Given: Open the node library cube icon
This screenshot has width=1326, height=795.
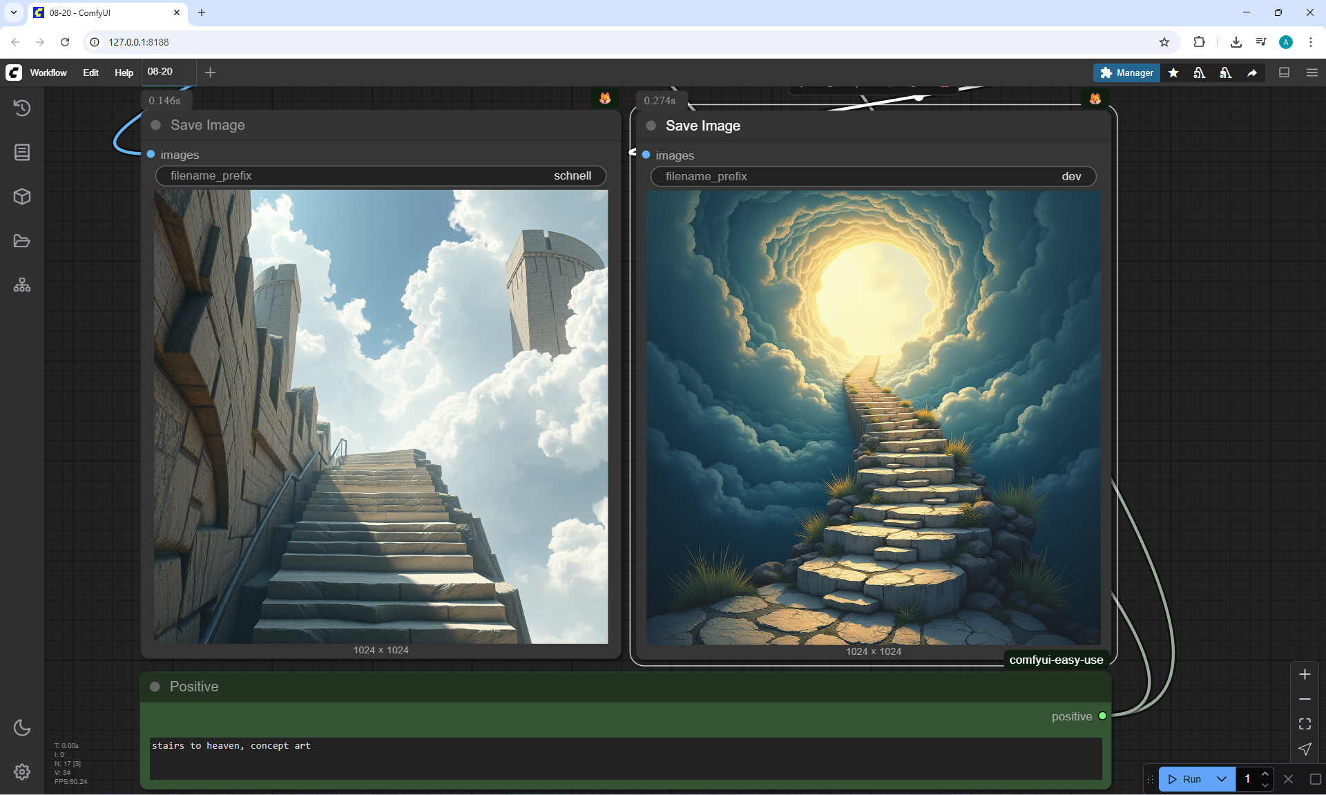Looking at the screenshot, I should tap(22, 197).
